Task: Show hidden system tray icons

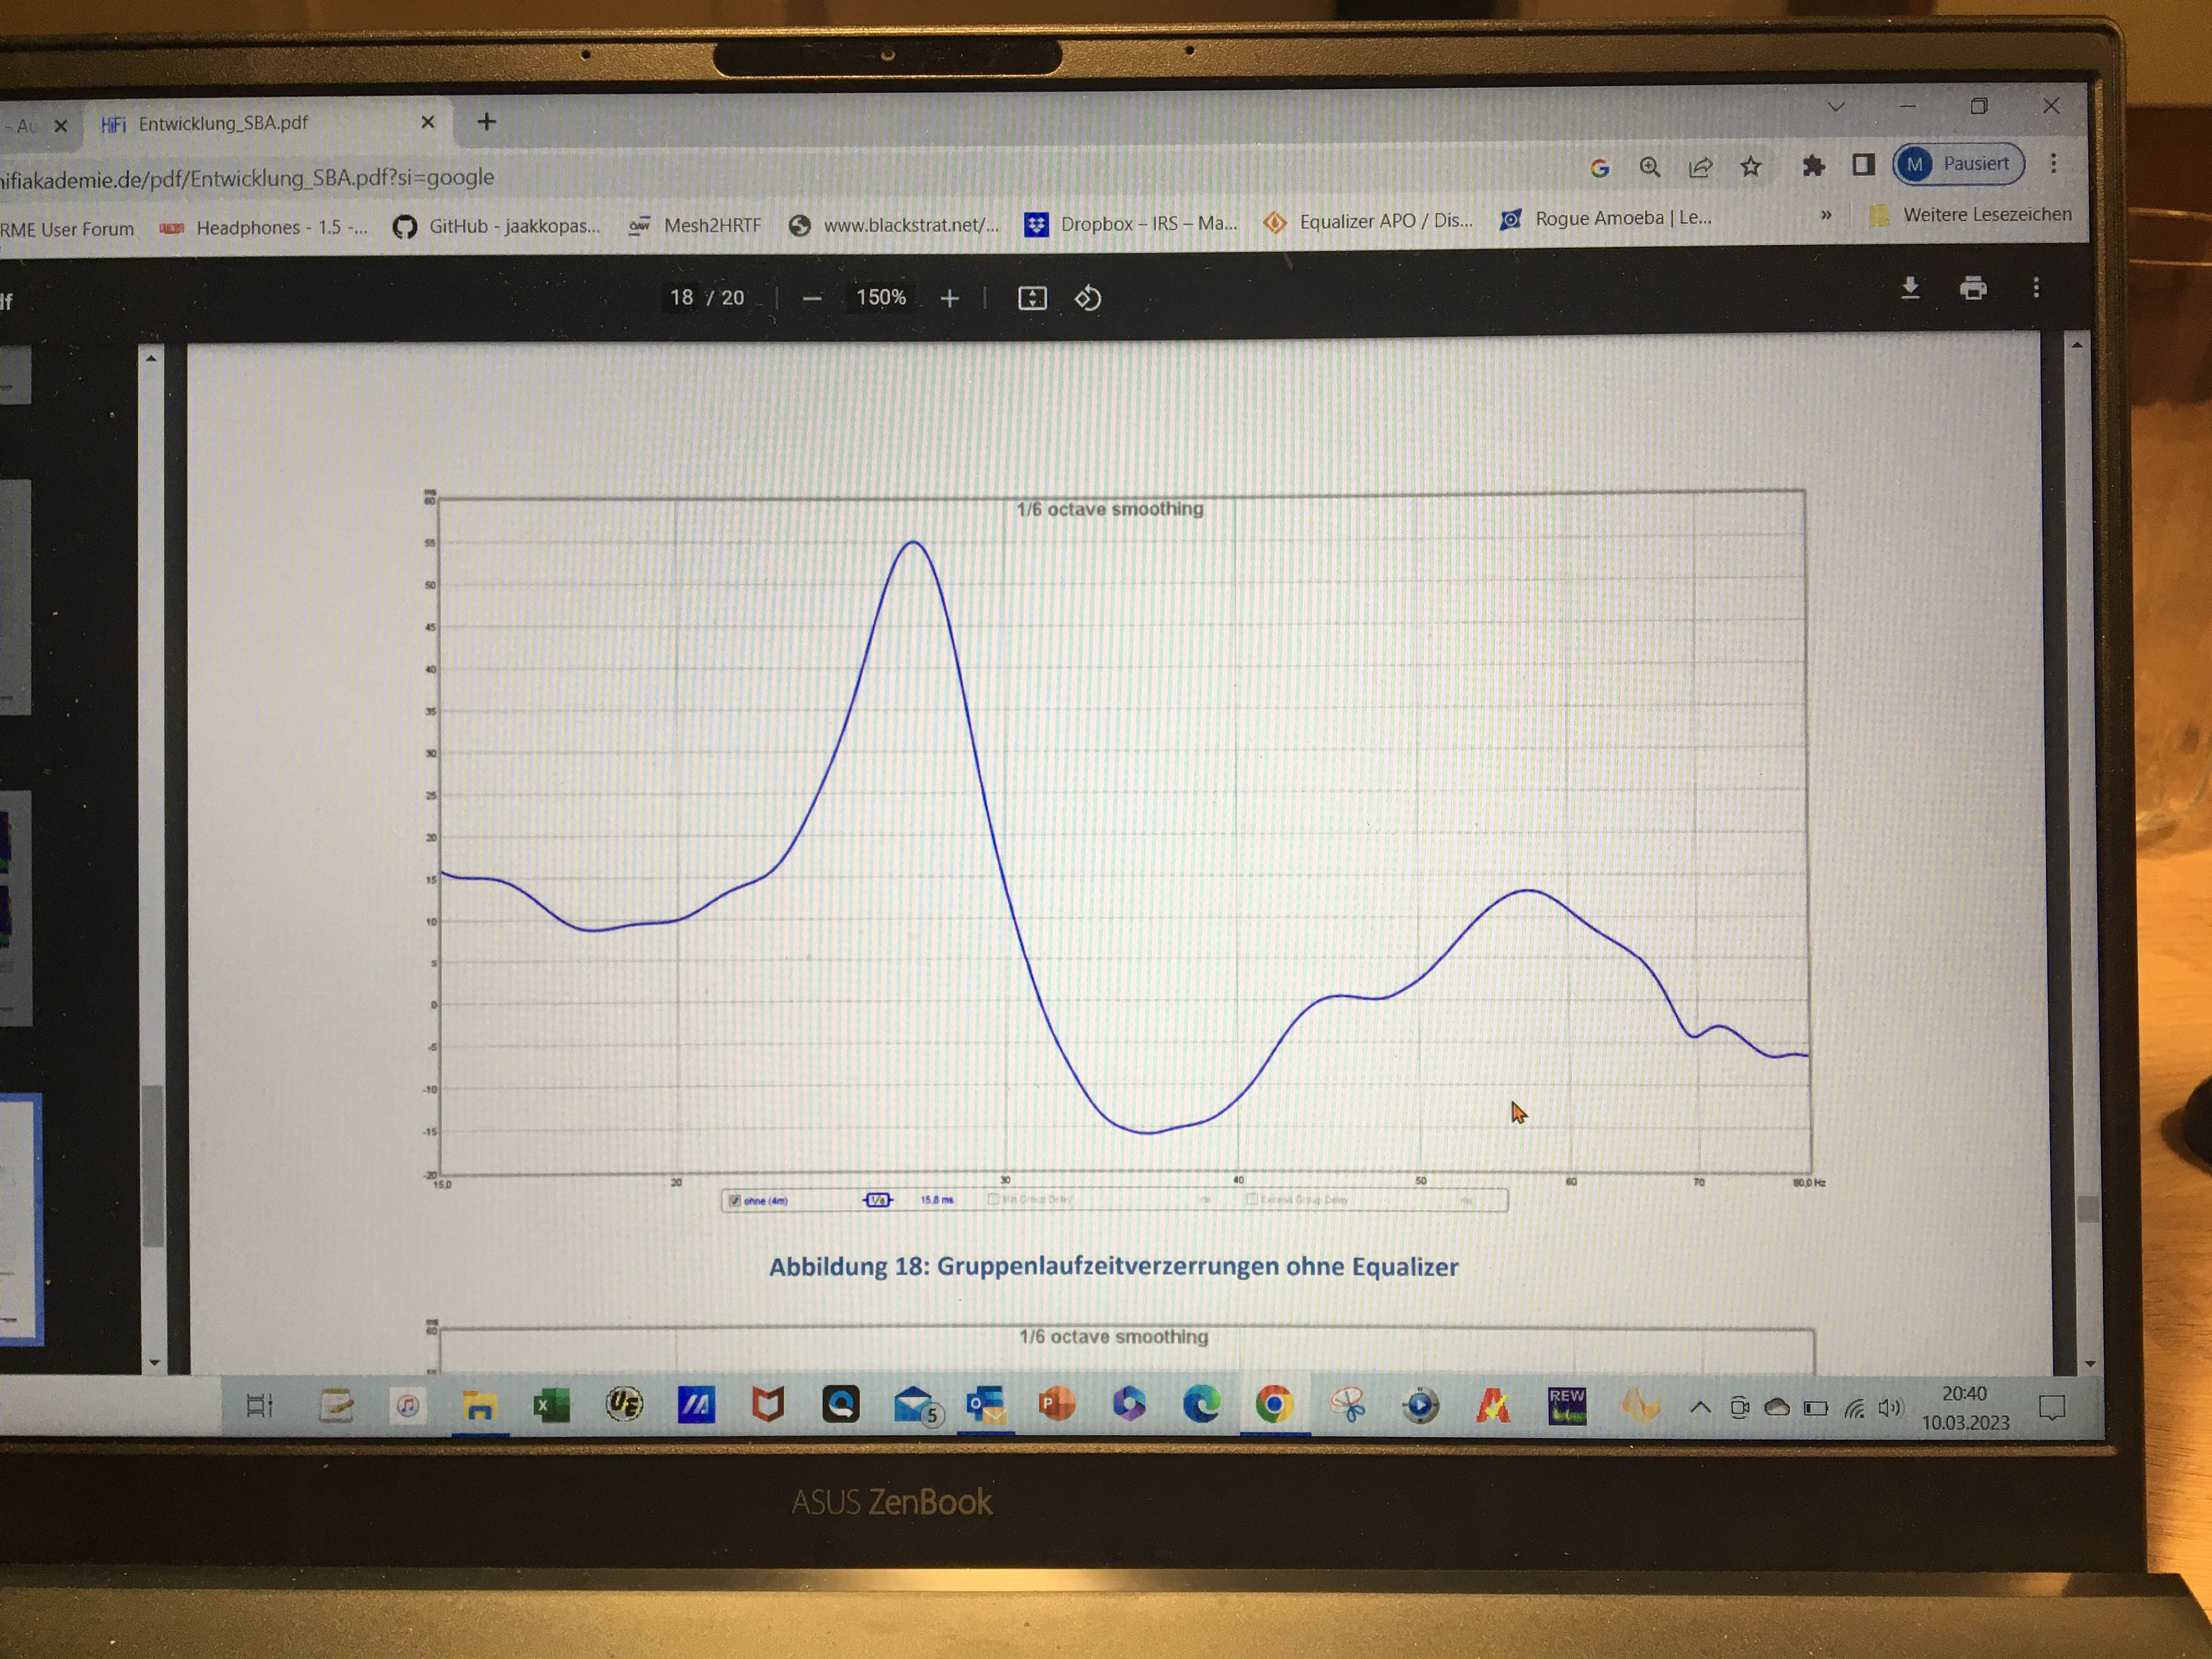Action: pyautogui.click(x=1700, y=1408)
